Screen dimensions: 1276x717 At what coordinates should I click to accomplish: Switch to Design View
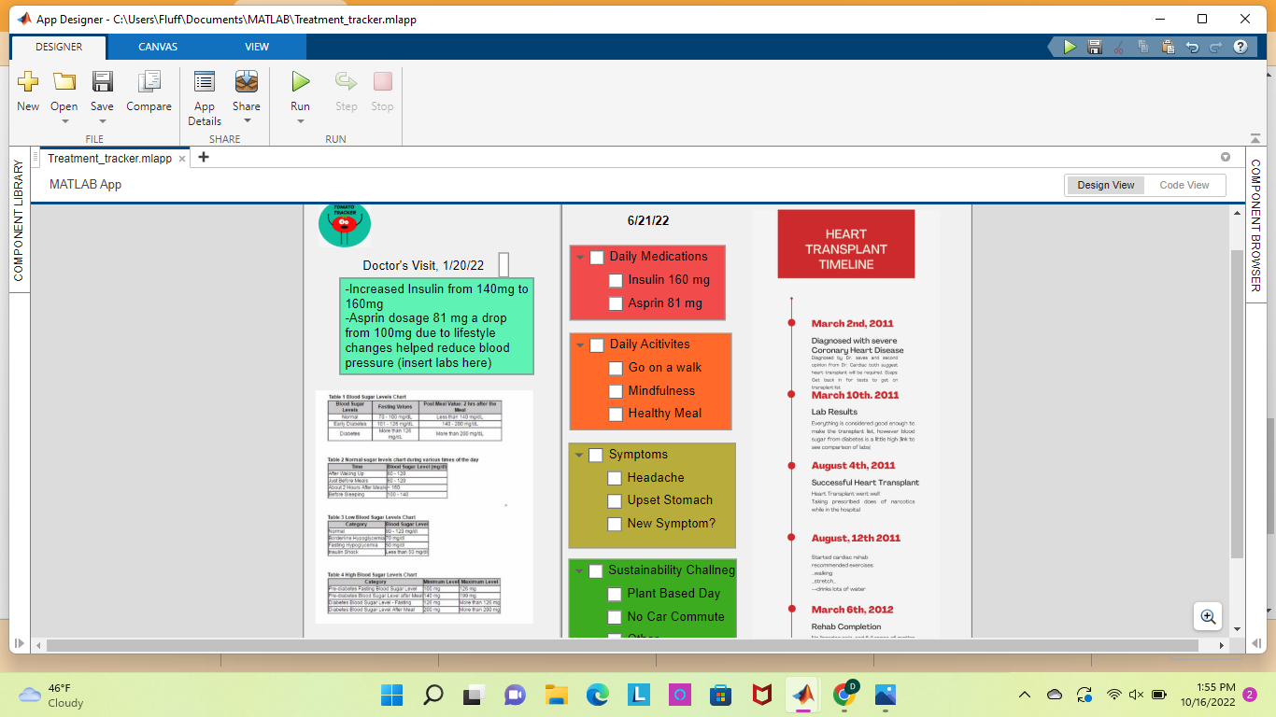pos(1106,185)
